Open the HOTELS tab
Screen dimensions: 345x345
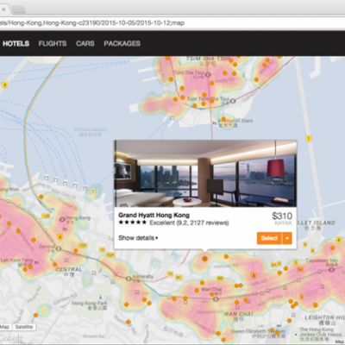pos(16,43)
